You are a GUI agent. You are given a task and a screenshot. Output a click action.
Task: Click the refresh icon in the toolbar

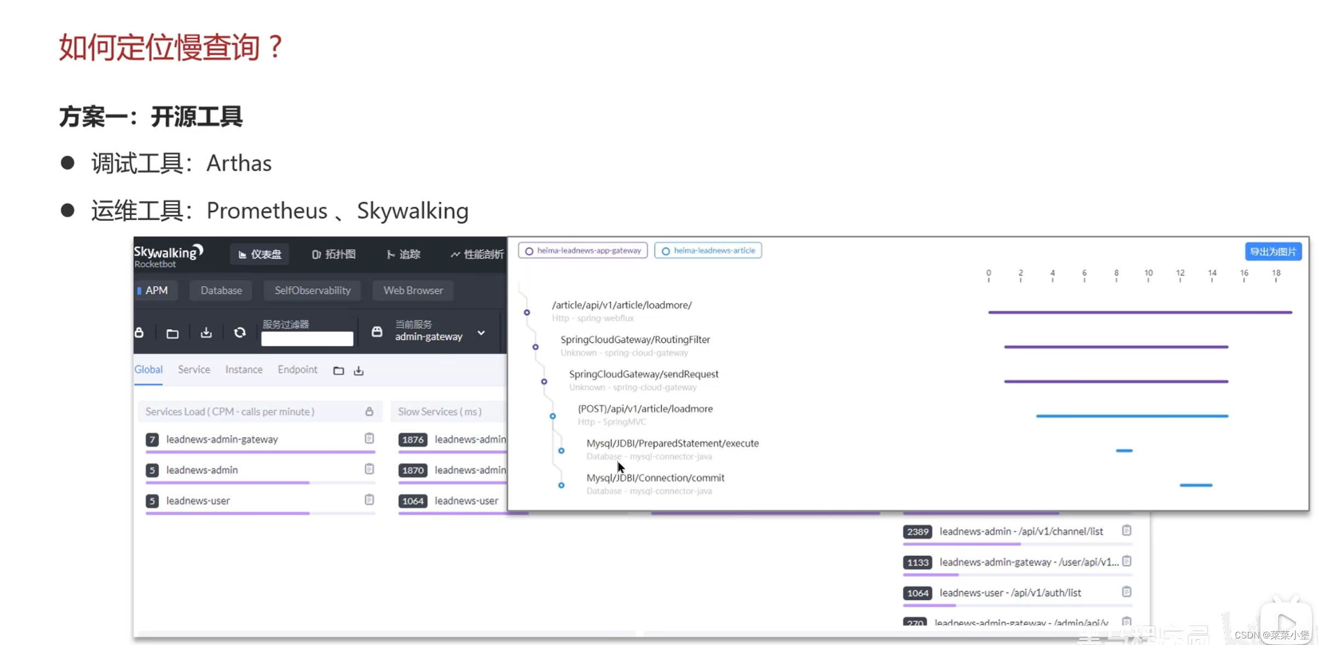pos(240,333)
